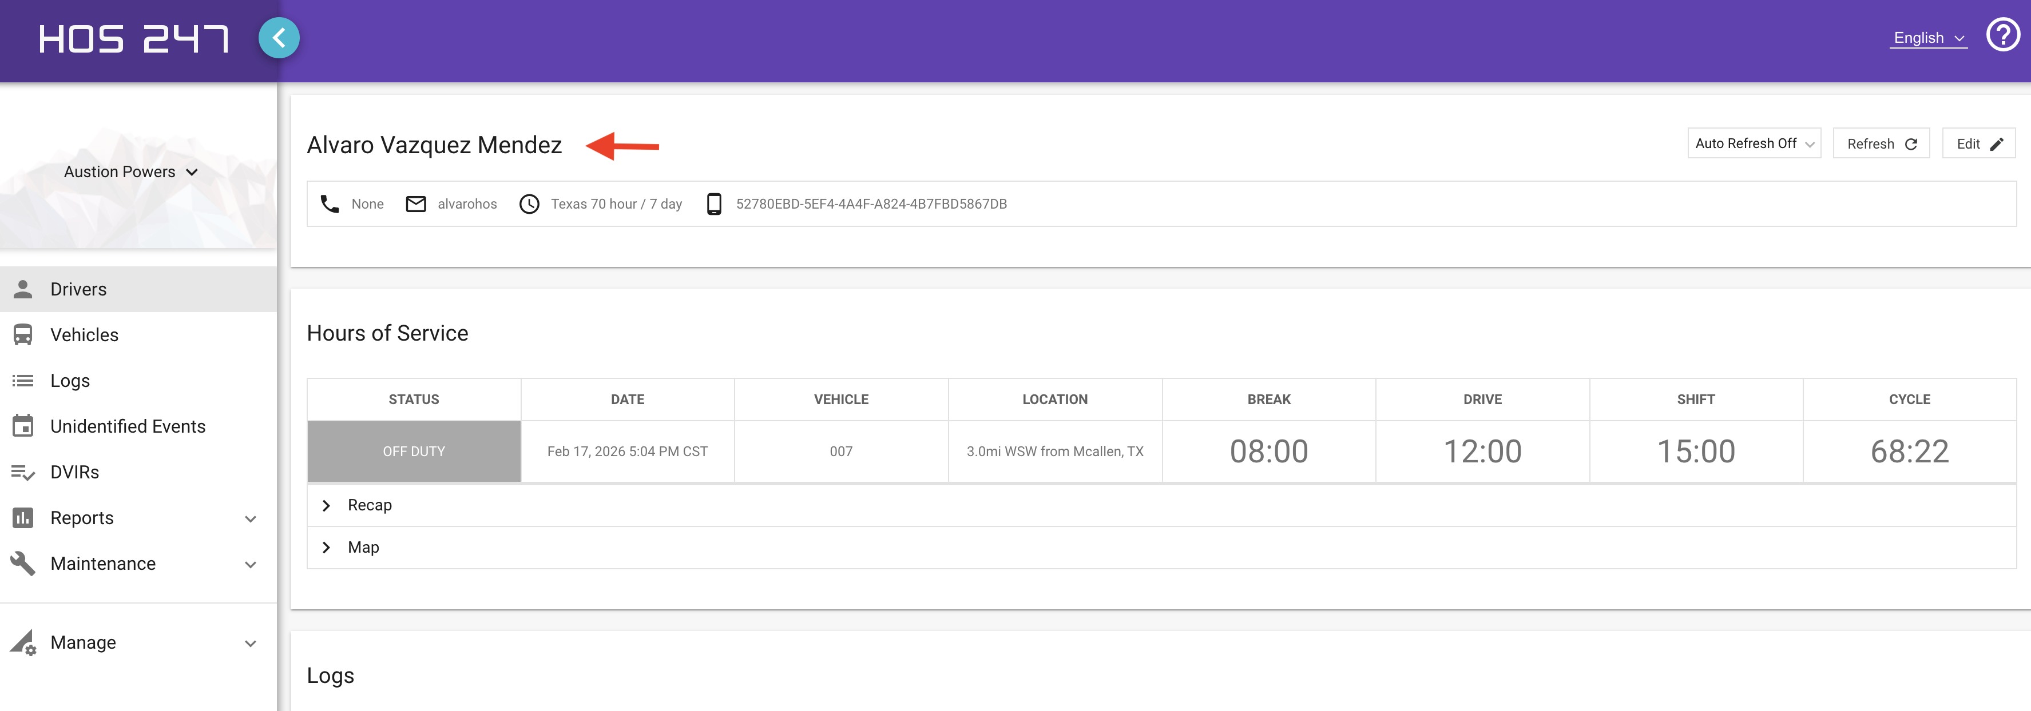Click the LOCATION column header
This screenshot has height=711, width=2031.
coord(1055,399)
